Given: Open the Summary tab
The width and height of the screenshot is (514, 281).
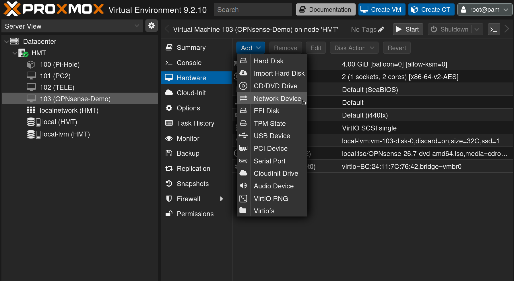Looking at the screenshot, I should pos(196,48).
